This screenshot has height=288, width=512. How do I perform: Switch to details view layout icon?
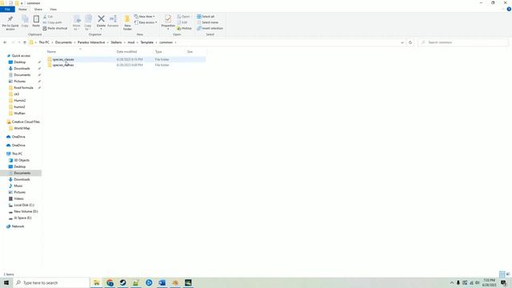tap(502, 274)
